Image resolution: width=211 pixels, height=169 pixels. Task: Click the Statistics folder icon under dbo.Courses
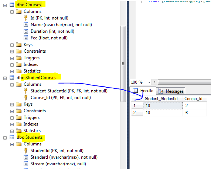point(19,71)
